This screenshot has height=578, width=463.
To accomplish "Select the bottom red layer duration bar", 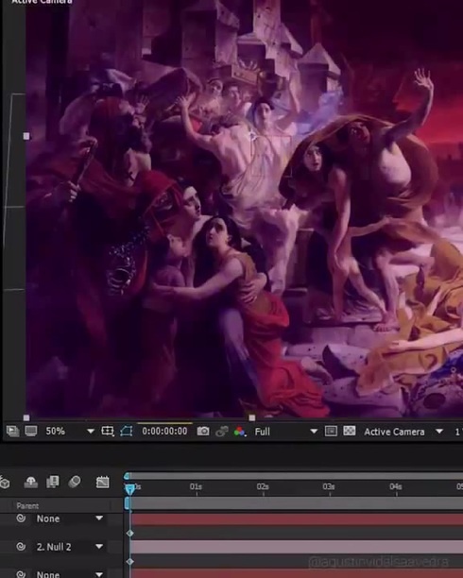I will (297, 573).
